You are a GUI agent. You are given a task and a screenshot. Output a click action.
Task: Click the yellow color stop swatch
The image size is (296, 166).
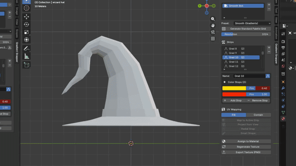pos(234,88)
